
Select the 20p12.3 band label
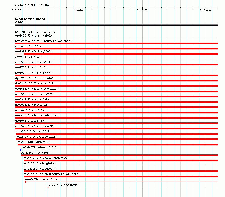pos(20,22)
